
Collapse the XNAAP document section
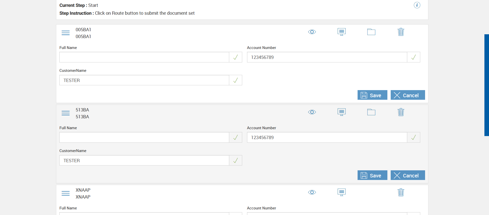coord(65,193)
